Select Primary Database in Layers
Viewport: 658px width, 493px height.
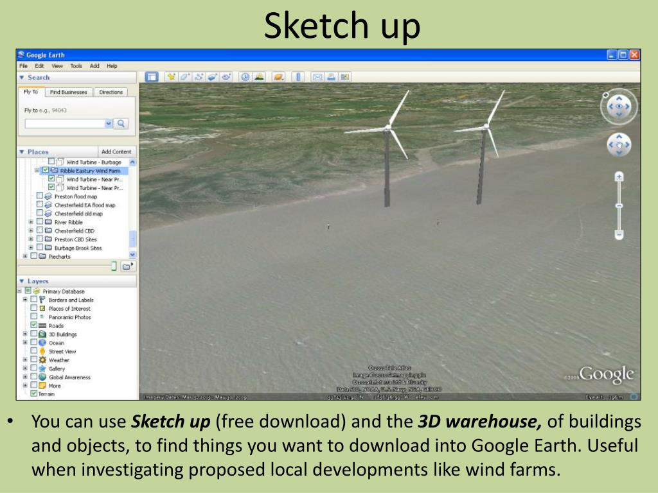click(x=64, y=291)
